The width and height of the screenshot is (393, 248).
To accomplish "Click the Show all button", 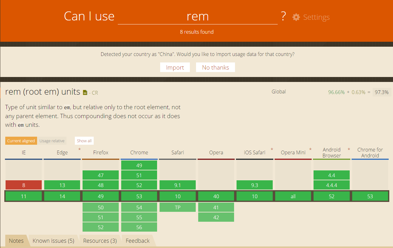I will 84,141.
